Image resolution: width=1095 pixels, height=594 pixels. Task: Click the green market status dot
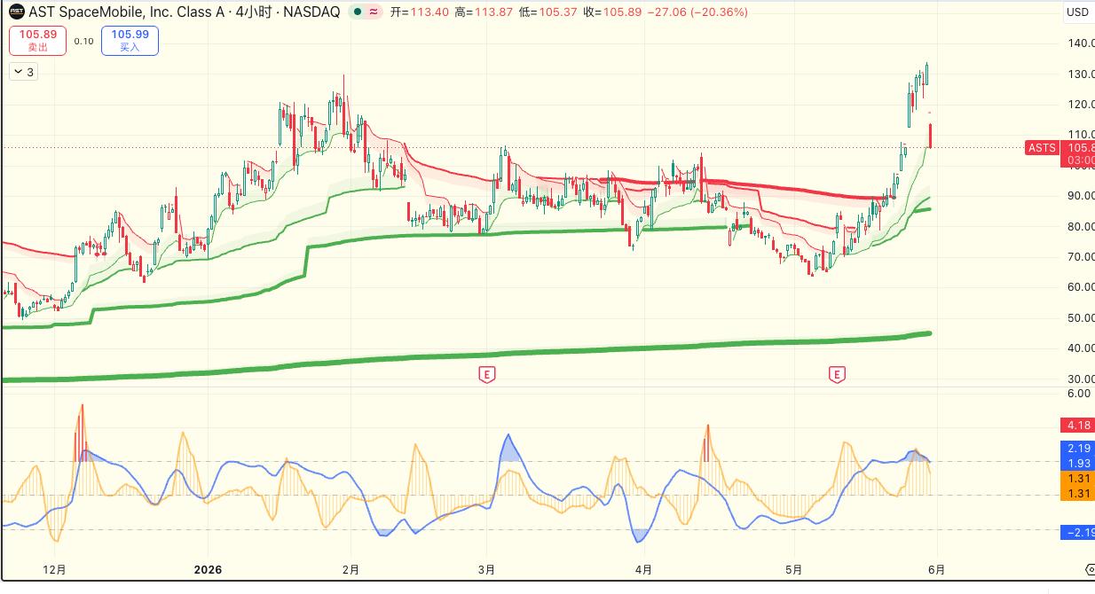(x=357, y=12)
